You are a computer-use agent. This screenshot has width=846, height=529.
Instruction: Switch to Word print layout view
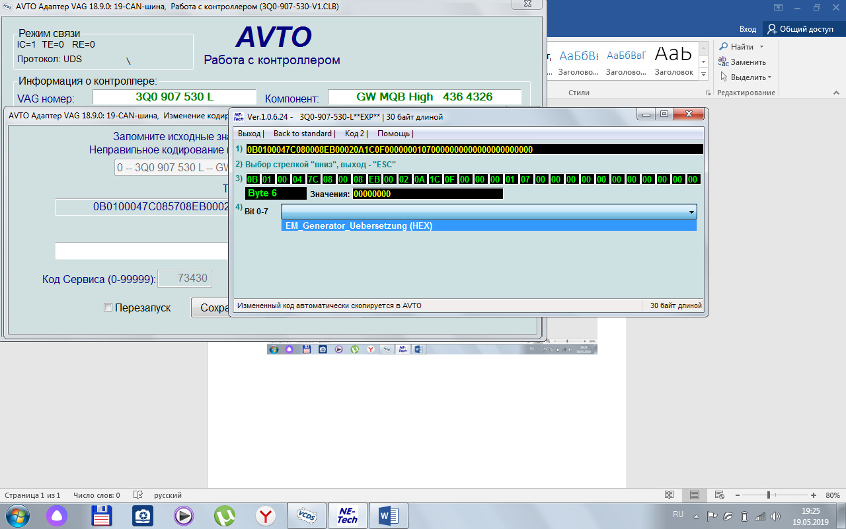[x=695, y=495]
